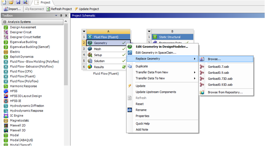Image resolution: width=265 pixels, height=146 pixels.
Task: Select Maxwell 2D icon in Toolbox
Action: coord(6,125)
